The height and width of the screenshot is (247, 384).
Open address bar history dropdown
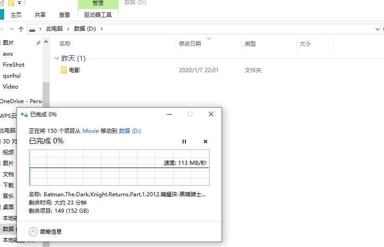(377, 29)
